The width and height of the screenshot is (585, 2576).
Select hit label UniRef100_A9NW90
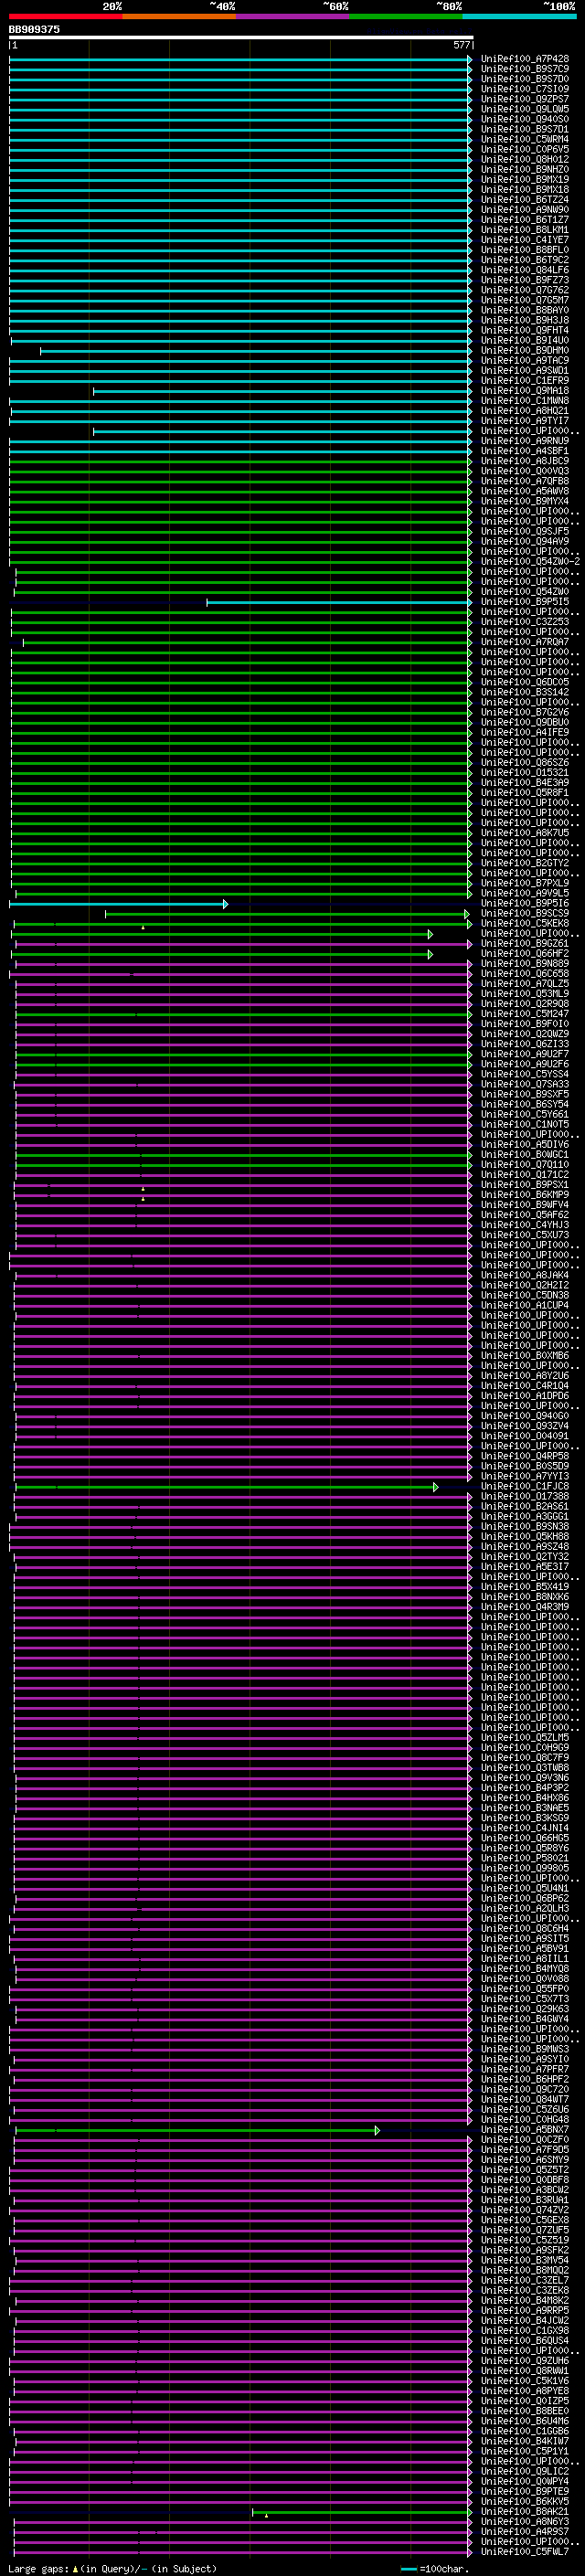click(525, 209)
